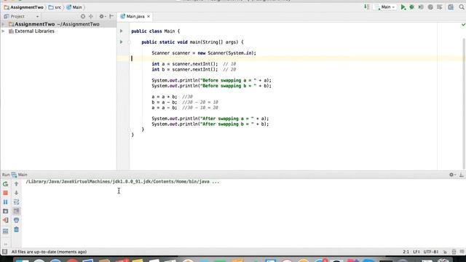Click the 'Scanner scanner = new Scanner' line
The image size is (466, 262).
click(204, 53)
